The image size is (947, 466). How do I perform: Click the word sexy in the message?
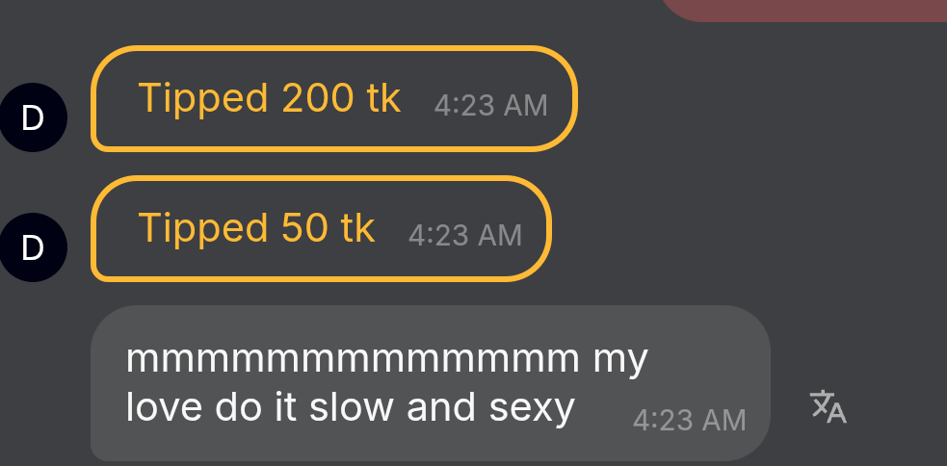point(532,408)
